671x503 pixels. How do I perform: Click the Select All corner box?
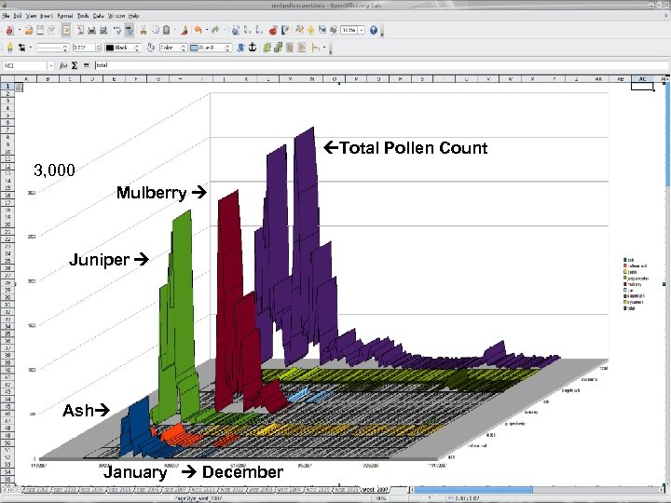click(7, 78)
